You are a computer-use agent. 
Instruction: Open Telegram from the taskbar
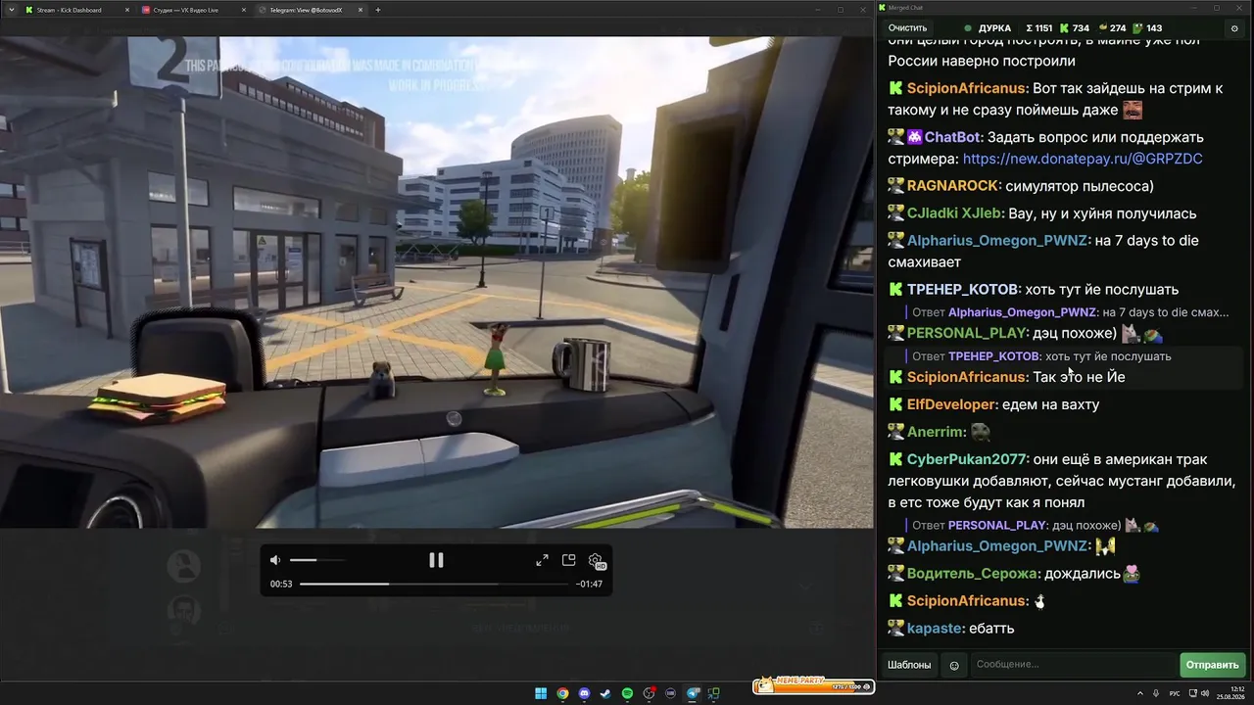click(693, 694)
